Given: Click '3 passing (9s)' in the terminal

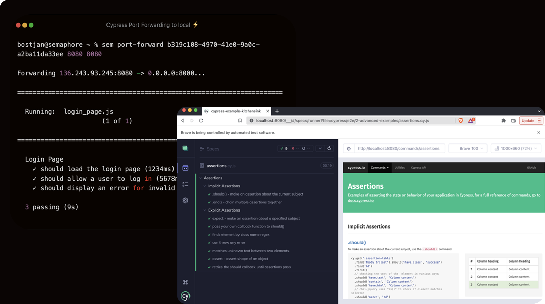Looking at the screenshot, I should click(52, 207).
